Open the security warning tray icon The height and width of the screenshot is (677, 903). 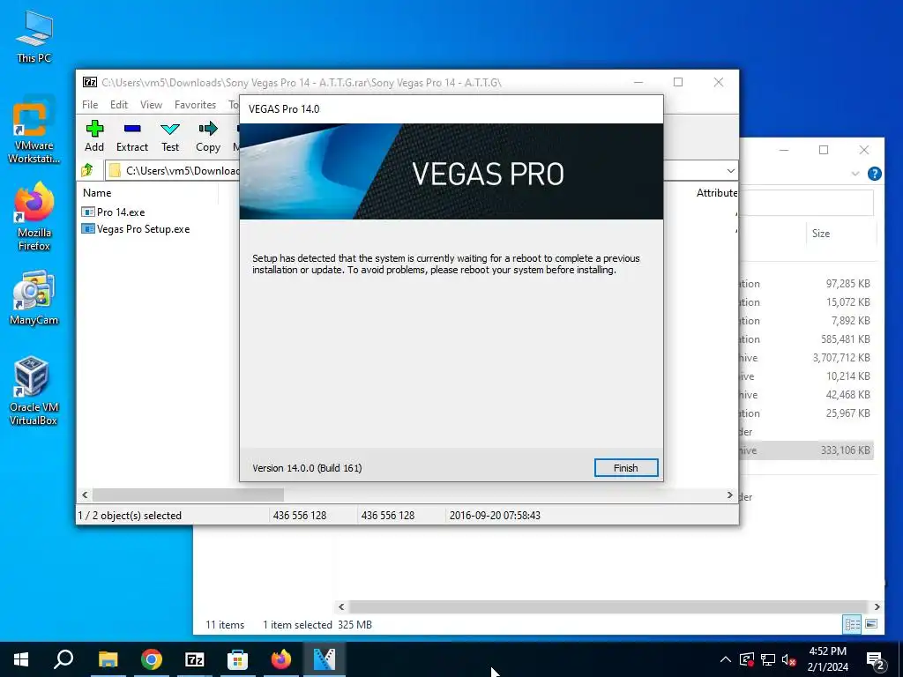pos(747,659)
